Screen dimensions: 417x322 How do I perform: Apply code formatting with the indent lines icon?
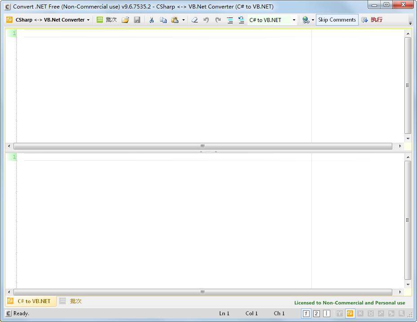coord(230,20)
